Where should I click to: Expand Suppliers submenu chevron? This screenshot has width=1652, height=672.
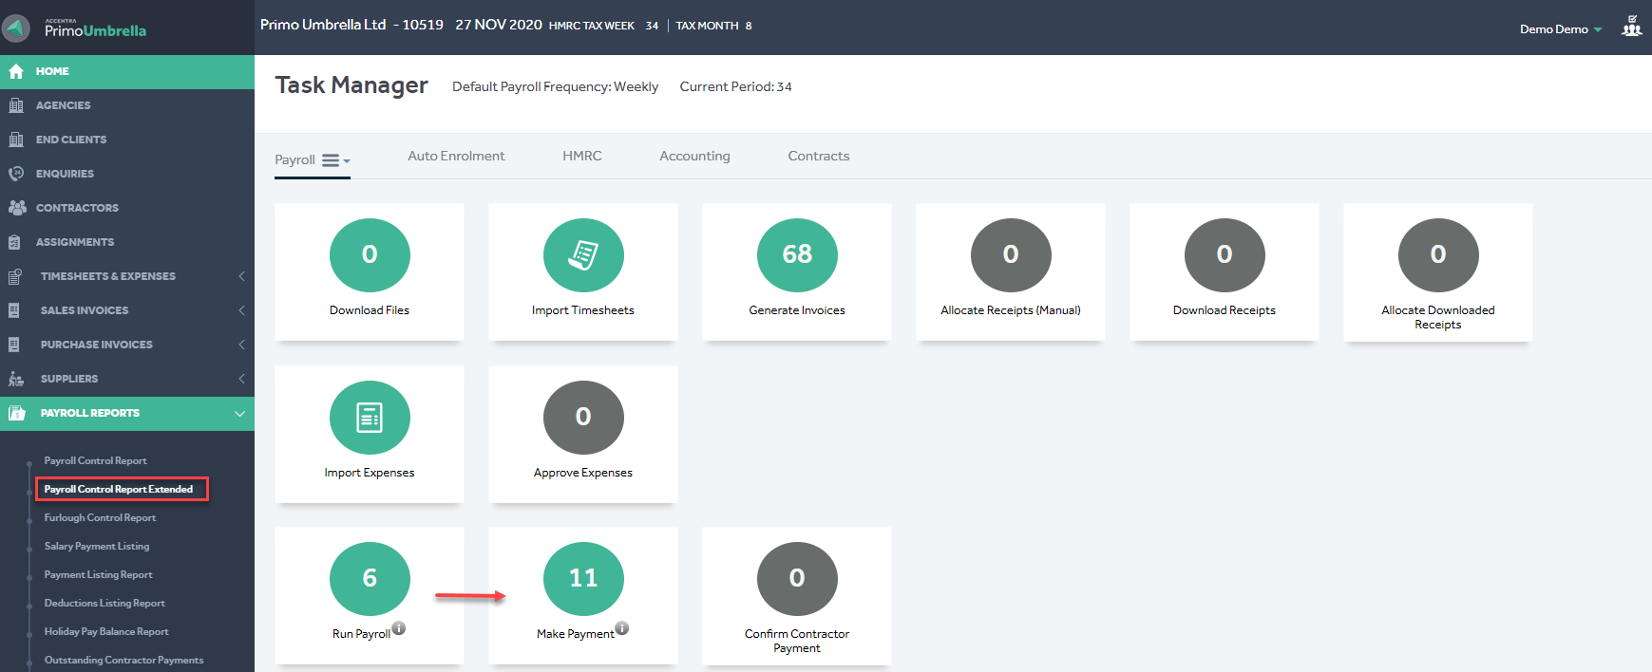pos(241,379)
